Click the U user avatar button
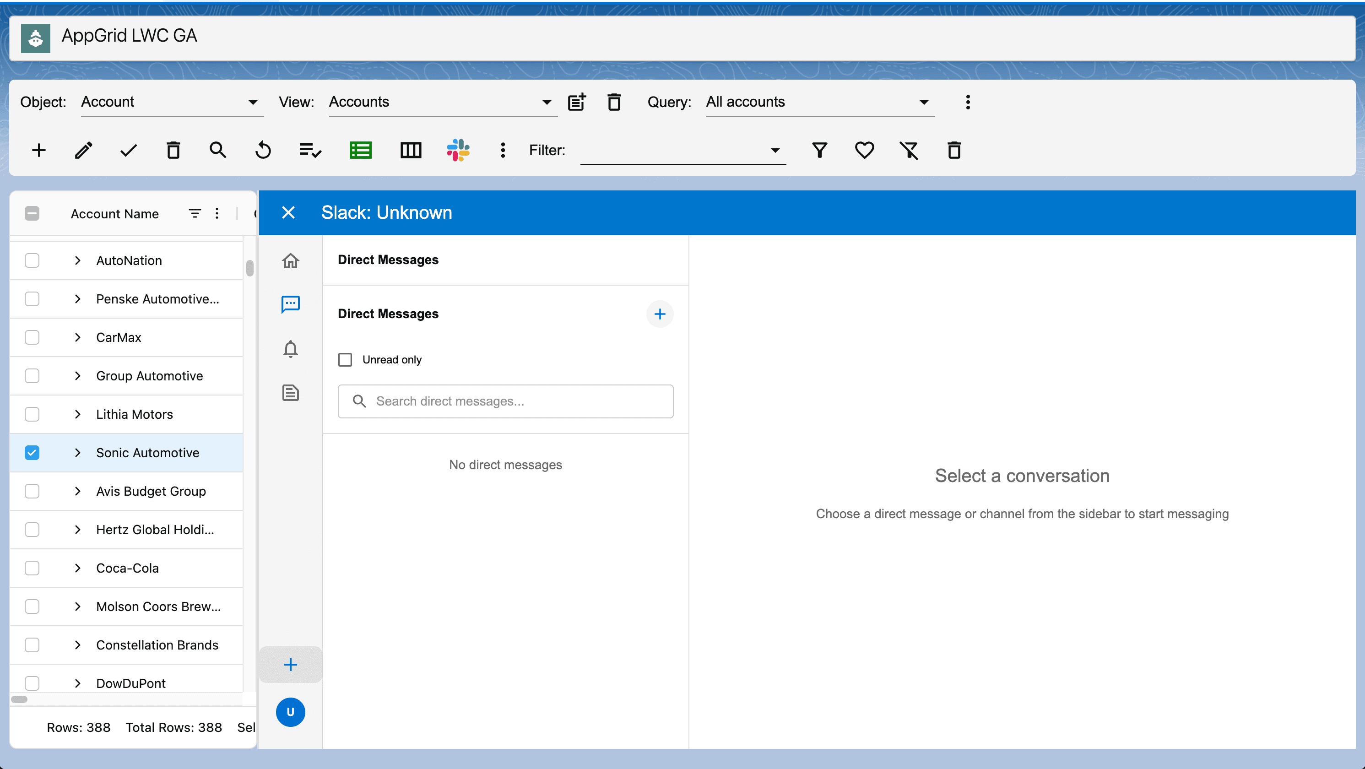The width and height of the screenshot is (1365, 769). pos(290,712)
